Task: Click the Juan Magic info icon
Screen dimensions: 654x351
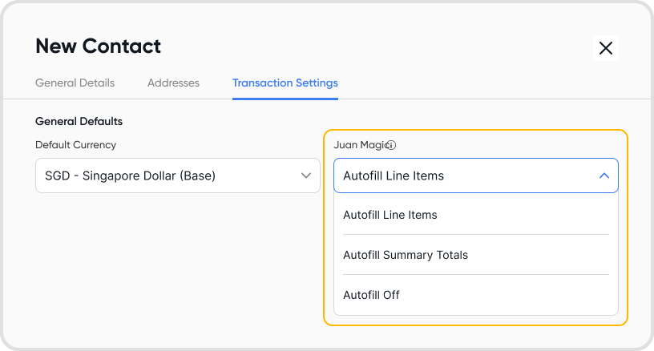Action: (392, 146)
